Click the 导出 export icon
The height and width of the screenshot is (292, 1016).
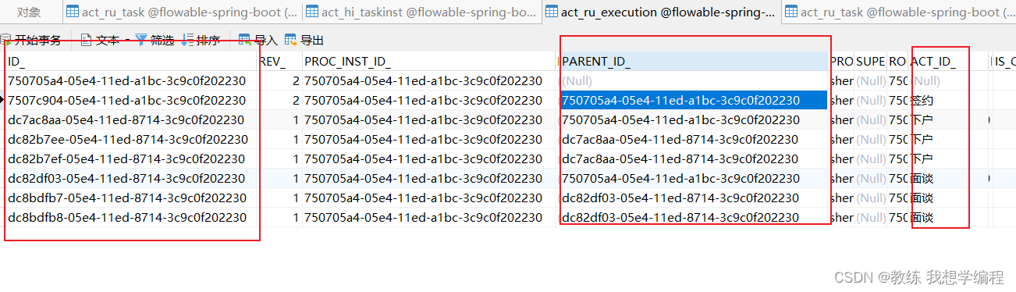point(291,41)
